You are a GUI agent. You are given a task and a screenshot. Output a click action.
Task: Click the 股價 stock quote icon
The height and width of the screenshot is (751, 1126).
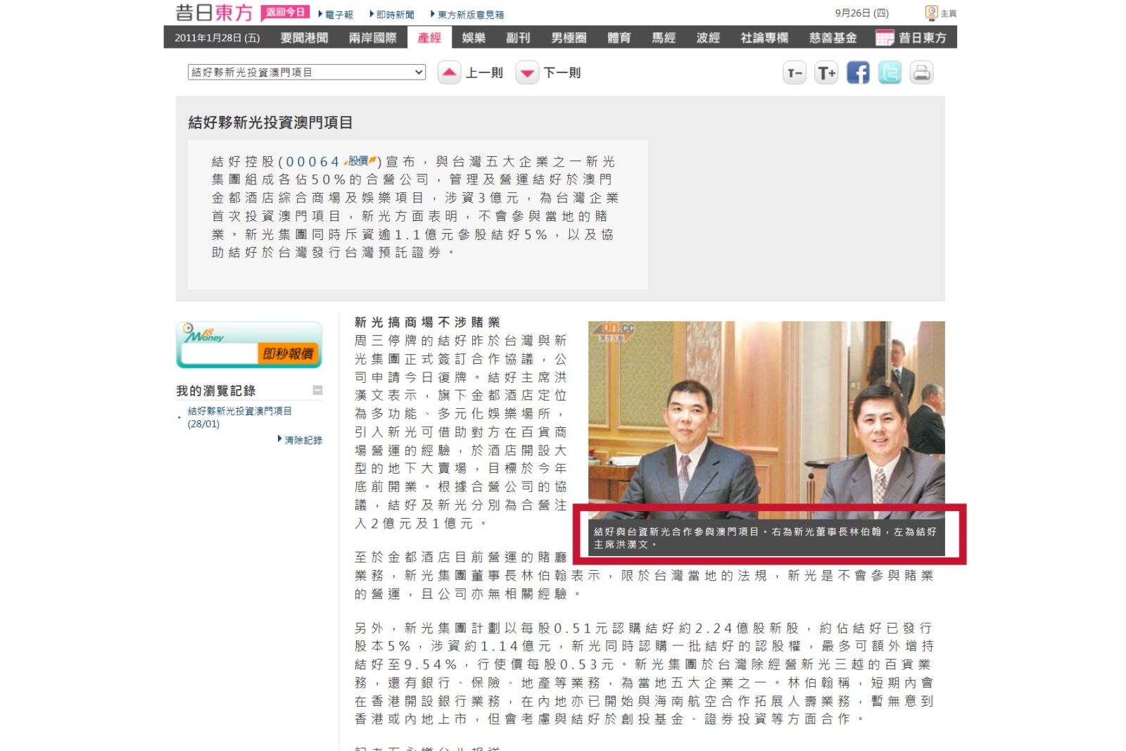362,161
